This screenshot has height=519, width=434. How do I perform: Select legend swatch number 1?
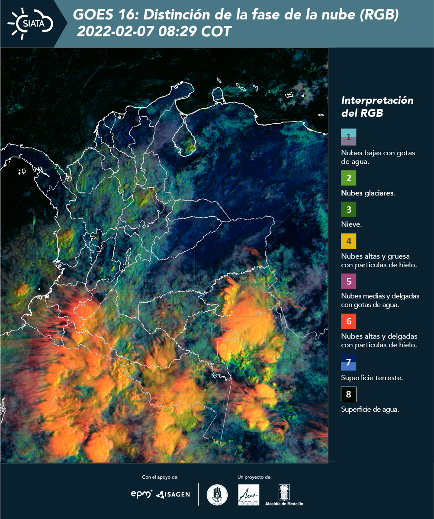click(x=348, y=137)
